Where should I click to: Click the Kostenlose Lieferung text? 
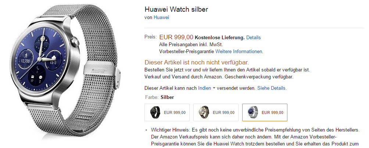tap(220, 37)
